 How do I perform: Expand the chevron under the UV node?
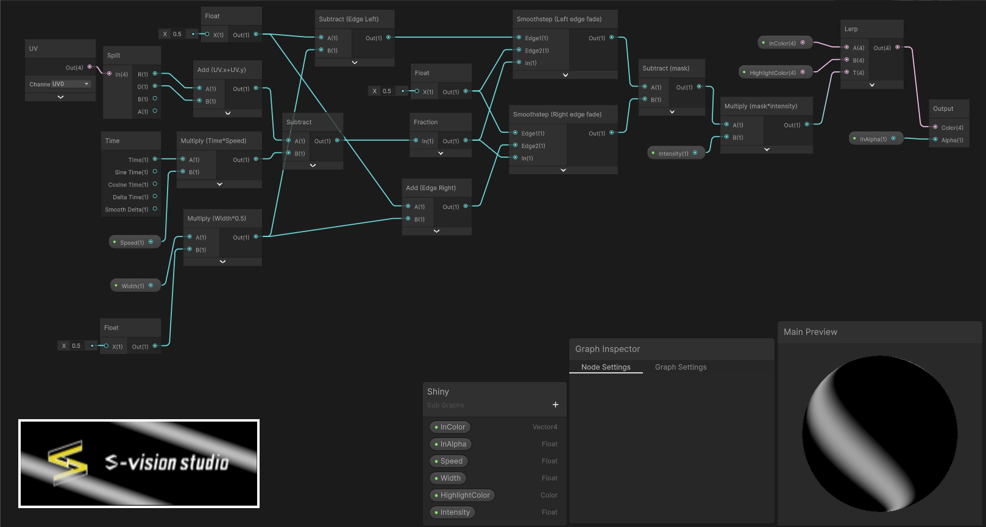pos(60,97)
